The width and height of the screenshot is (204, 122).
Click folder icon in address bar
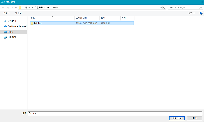point(20,8)
